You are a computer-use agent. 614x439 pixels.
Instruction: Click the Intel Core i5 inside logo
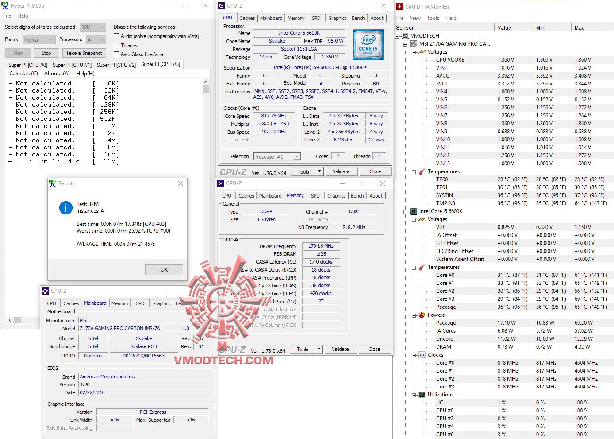[368, 45]
